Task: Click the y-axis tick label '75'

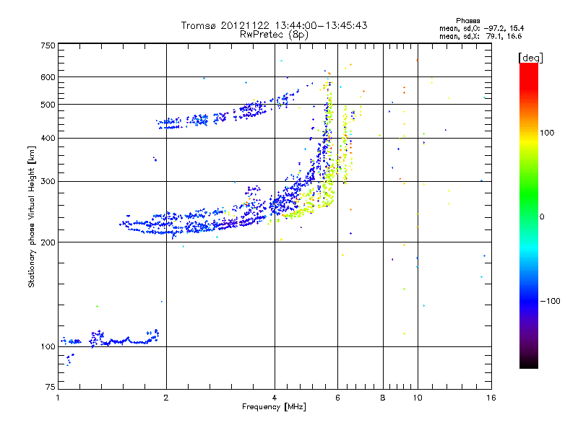Action: [51, 387]
